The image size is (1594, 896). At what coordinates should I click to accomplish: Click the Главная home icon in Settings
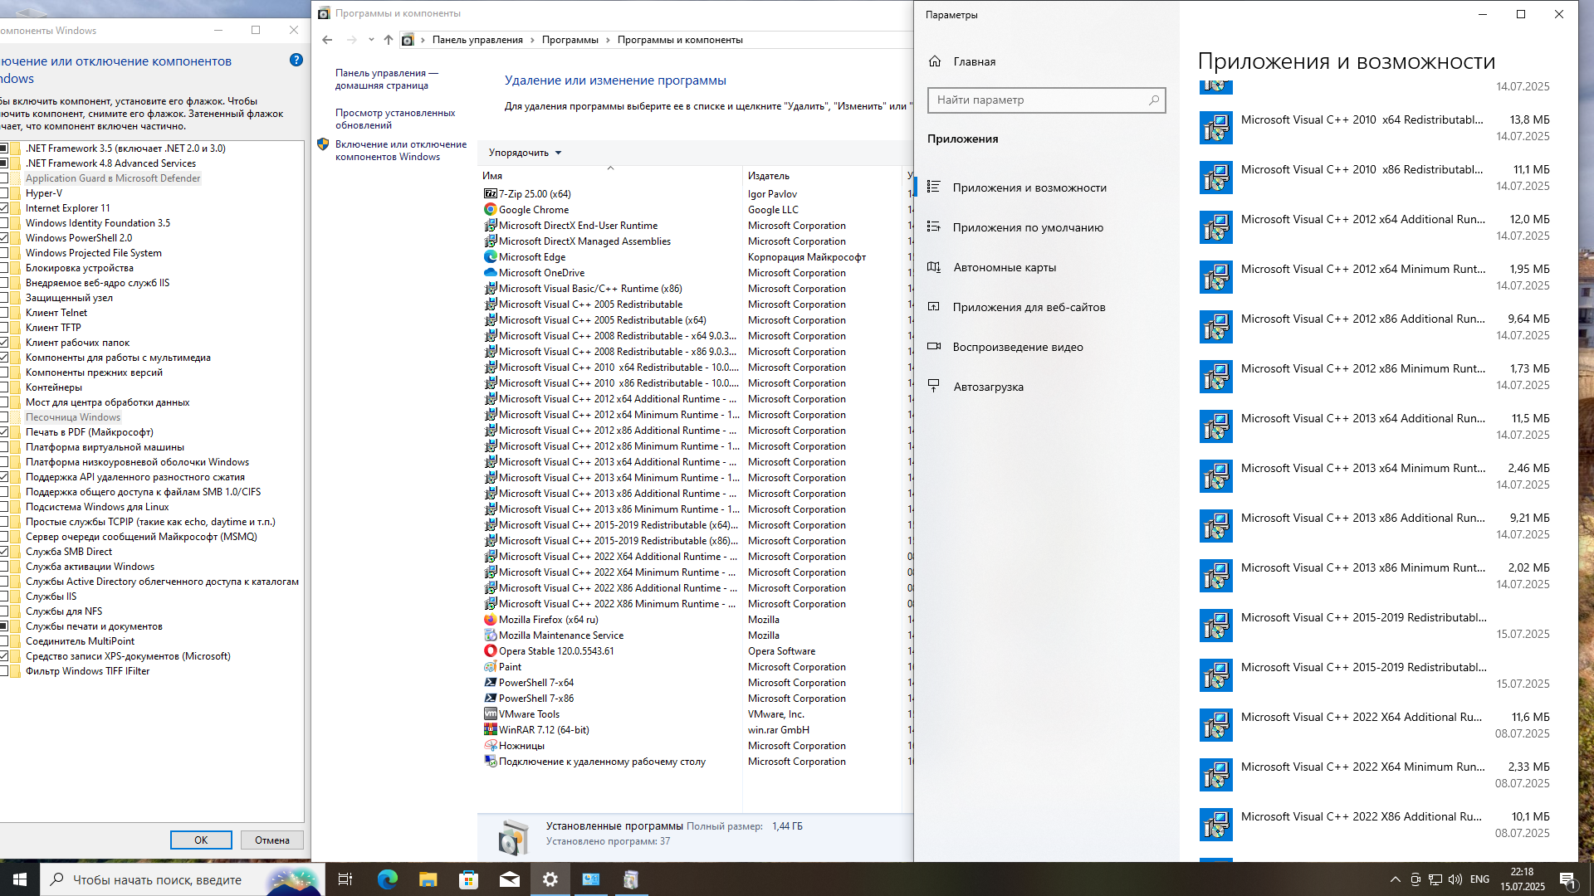coord(935,61)
